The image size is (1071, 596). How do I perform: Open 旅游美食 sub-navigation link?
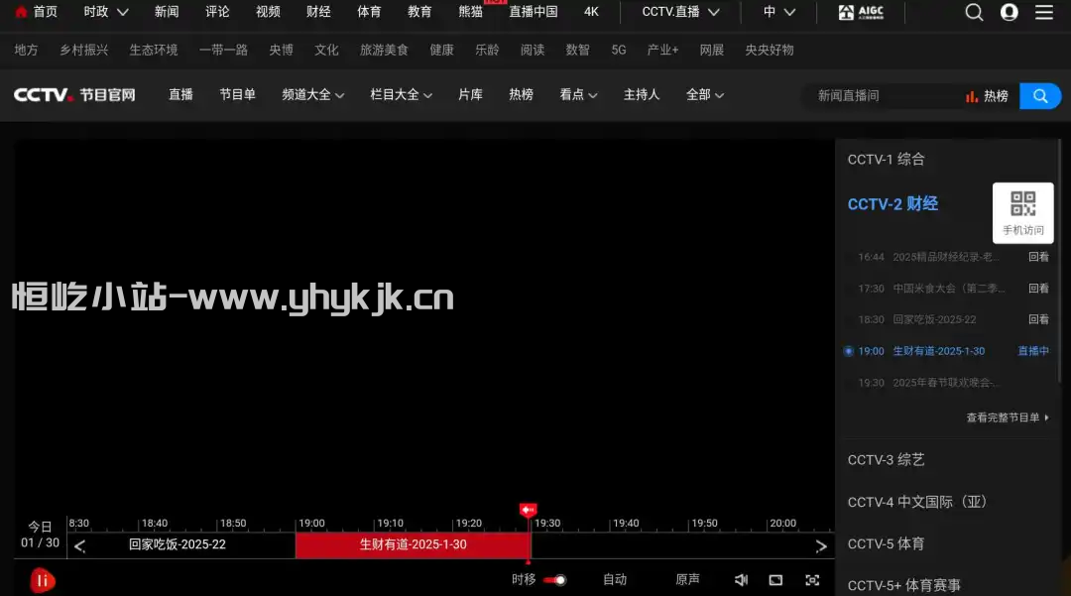point(384,50)
